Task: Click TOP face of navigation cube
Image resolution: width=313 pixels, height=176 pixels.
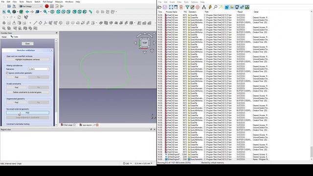Action: [x=145, y=43]
